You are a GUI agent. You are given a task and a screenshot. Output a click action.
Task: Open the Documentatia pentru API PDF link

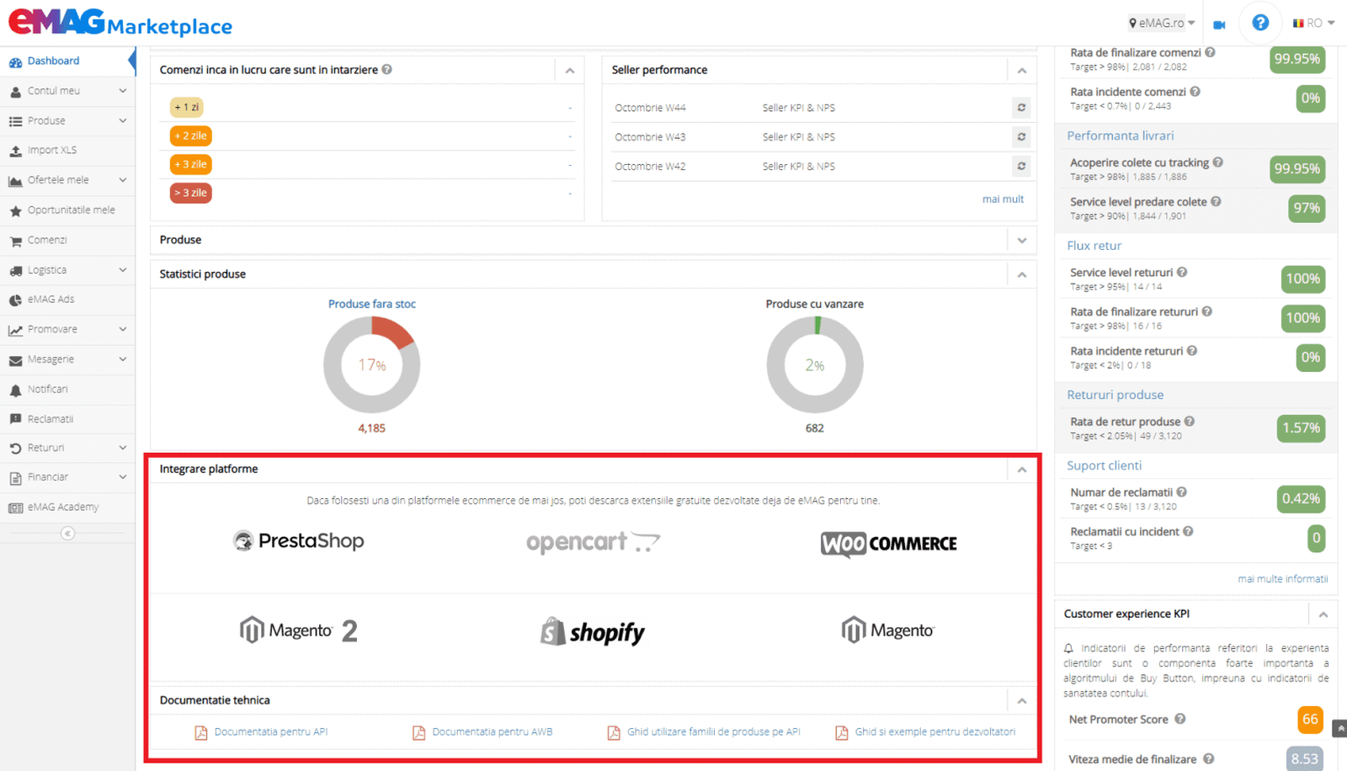(269, 732)
